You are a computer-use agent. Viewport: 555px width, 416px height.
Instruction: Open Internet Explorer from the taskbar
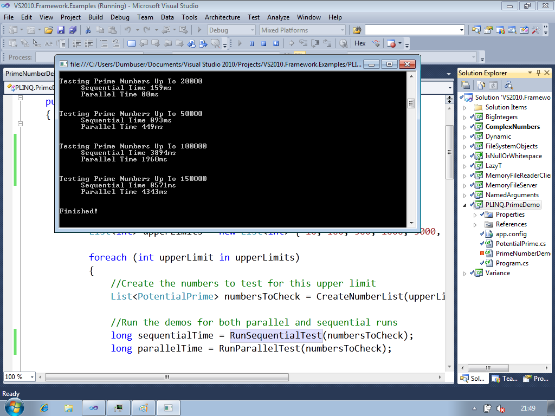tap(44, 408)
